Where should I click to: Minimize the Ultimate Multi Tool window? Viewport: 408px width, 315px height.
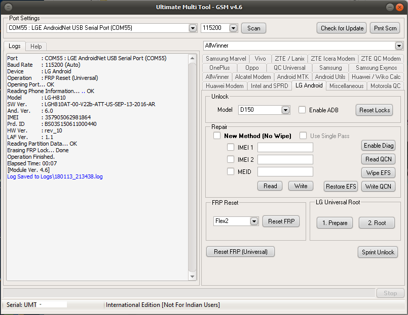tap(390, 7)
